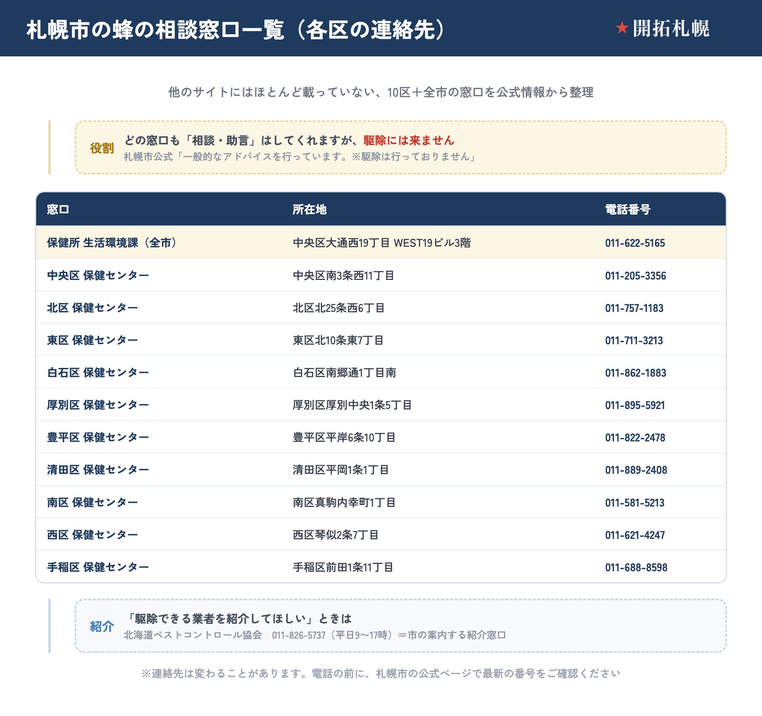Click subtitle about 10区＋全市の窓口
This screenshot has height=716, width=762.
[381, 92]
